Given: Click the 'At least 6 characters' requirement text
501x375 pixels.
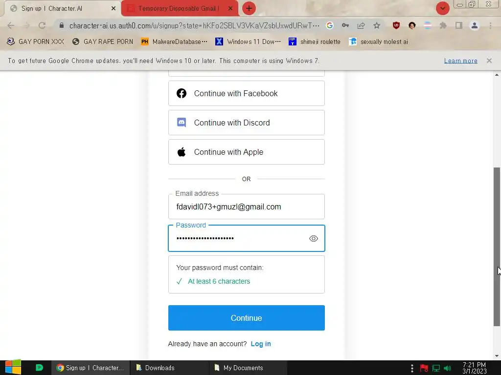Looking at the screenshot, I should 219,281.
